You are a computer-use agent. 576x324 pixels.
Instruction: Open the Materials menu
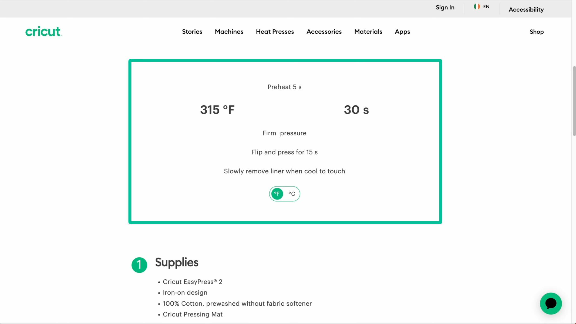(x=368, y=32)
